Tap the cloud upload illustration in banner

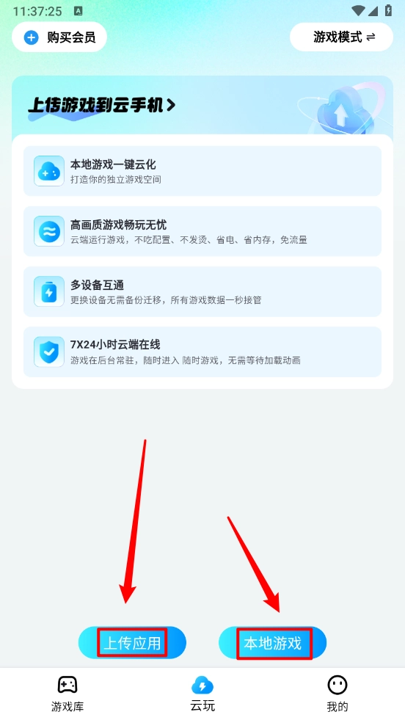coord(342,109)
